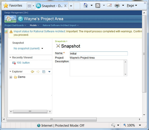Open the Explorer view menu dropdown
This screenshot has width=149, height=130.
point(49,72)
